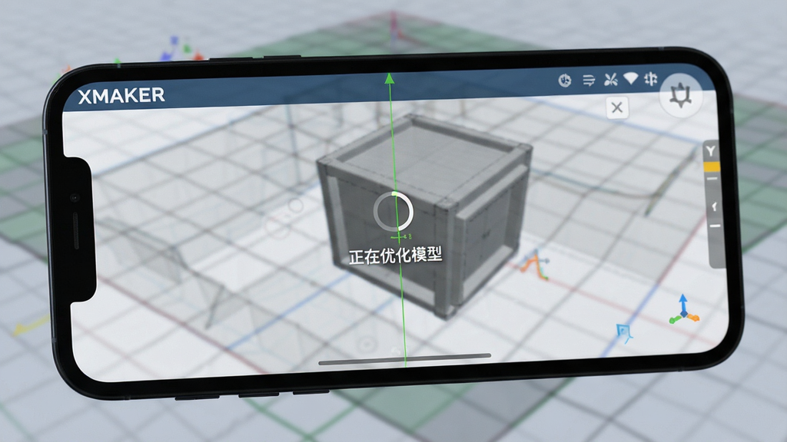The height and width of the screenshot is (442, 787).
Task: Click the blue-arrow axis gizmo at bottom right
Action: 683,309
